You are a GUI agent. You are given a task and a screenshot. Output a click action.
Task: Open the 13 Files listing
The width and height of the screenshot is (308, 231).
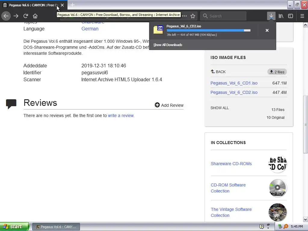coord(278,109)
